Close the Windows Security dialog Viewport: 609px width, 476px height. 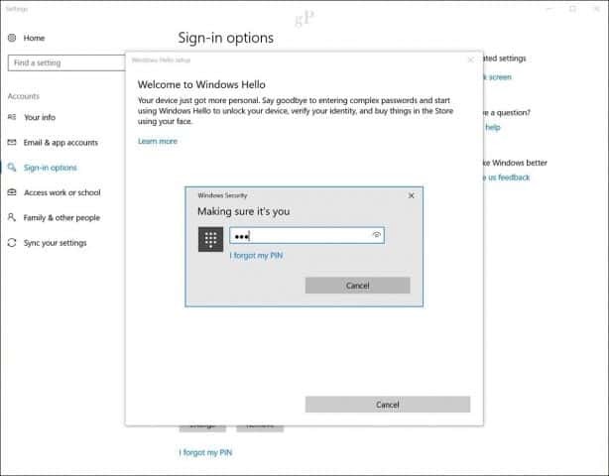[412, 195]
